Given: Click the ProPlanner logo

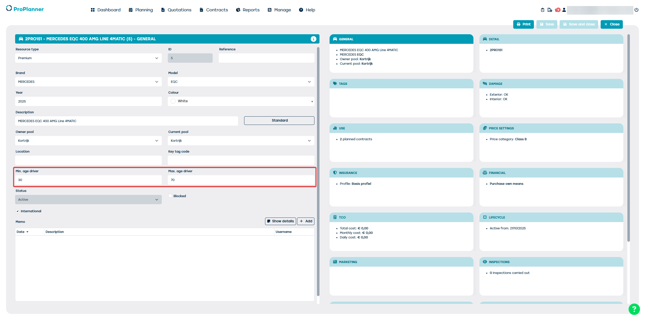Looking at the screenshot, I should (x=25, y=9).
